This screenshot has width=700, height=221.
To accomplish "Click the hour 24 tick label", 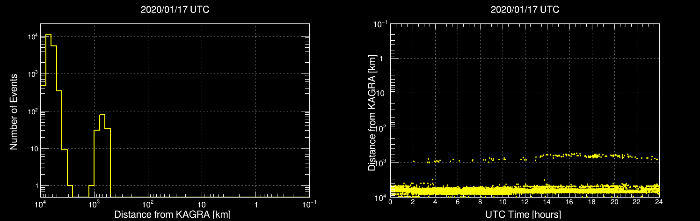I will click(659, 202).
